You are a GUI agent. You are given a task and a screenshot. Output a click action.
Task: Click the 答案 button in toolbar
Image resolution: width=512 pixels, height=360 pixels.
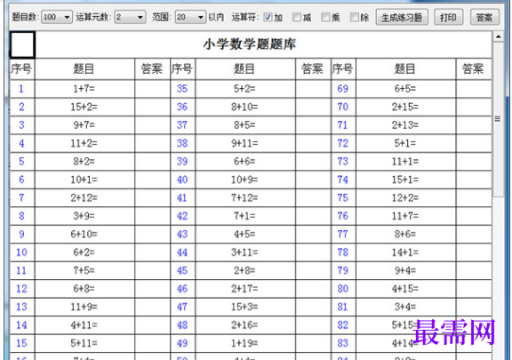484,17
